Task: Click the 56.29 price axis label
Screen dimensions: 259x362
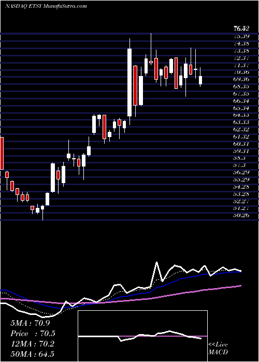Action: [x=241, y=172]
